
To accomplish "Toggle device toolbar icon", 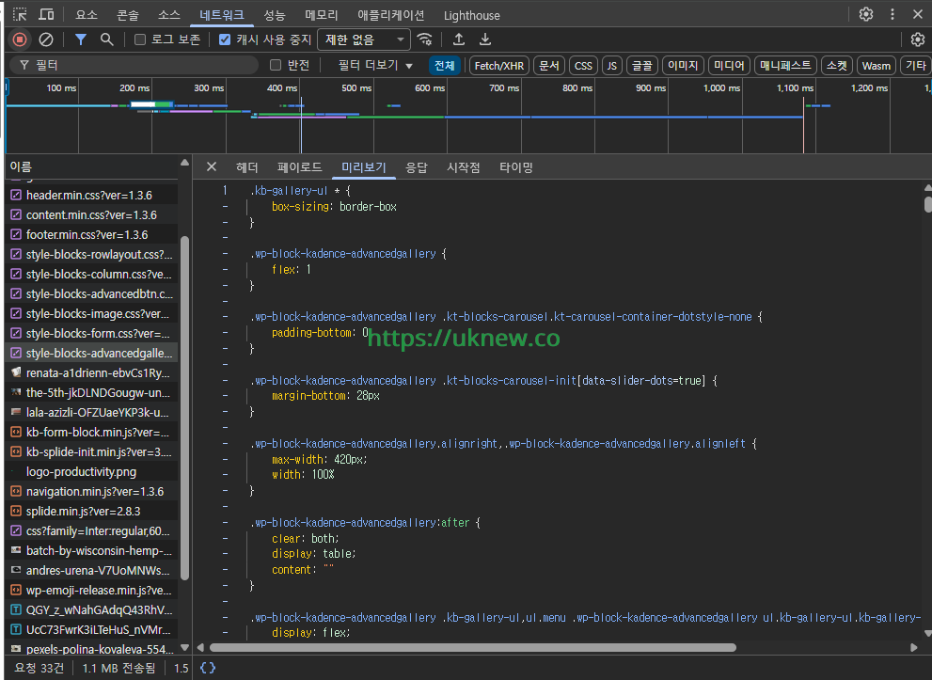I will [46, 14].
